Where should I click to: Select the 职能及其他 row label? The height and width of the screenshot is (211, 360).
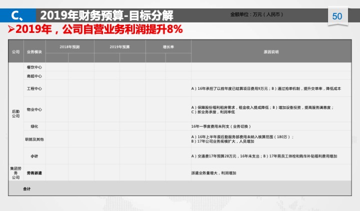click(x=34, y=139)
